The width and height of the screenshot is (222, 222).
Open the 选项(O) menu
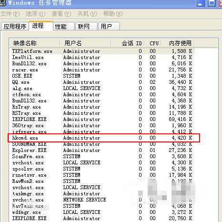coord(36,14)
